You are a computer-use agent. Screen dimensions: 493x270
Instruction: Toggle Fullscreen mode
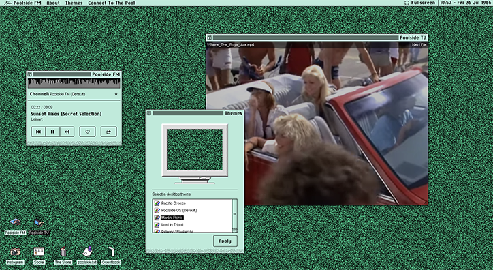click(x=419, y=3)
